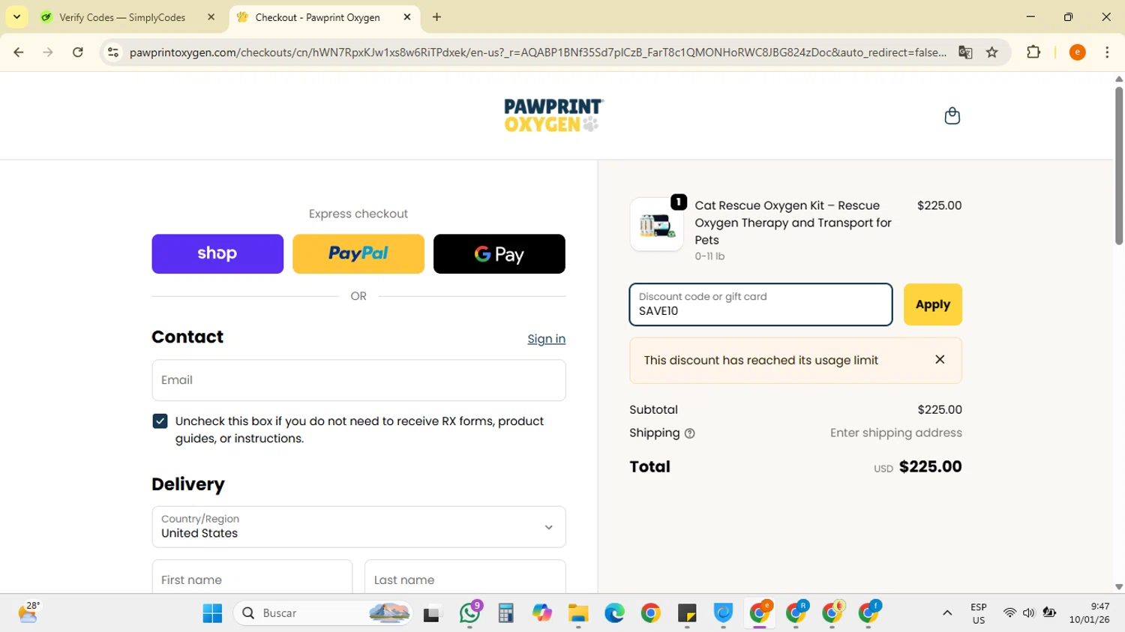Open the Wi-Fi network tray icon
This screenshot has height=632, width=1125.
pyautogui.click(x=1009, y=613)
